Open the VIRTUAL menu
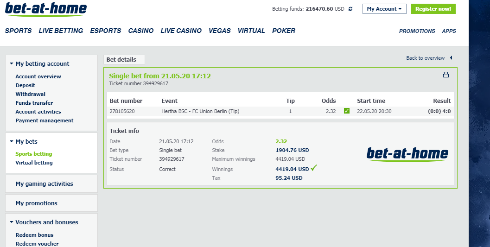This screenshot has height=247, width=490. point(251,31)
